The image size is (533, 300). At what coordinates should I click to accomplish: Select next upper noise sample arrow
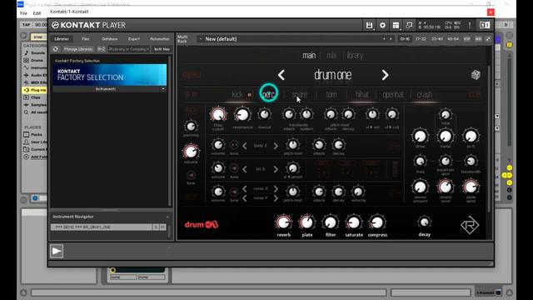click(x=276, y=189)
